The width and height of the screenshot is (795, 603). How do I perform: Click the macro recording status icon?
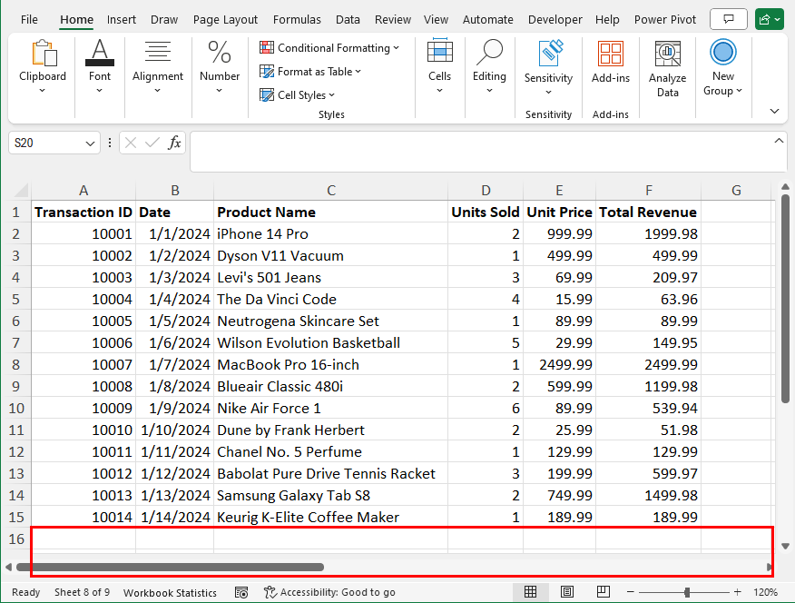241,592
